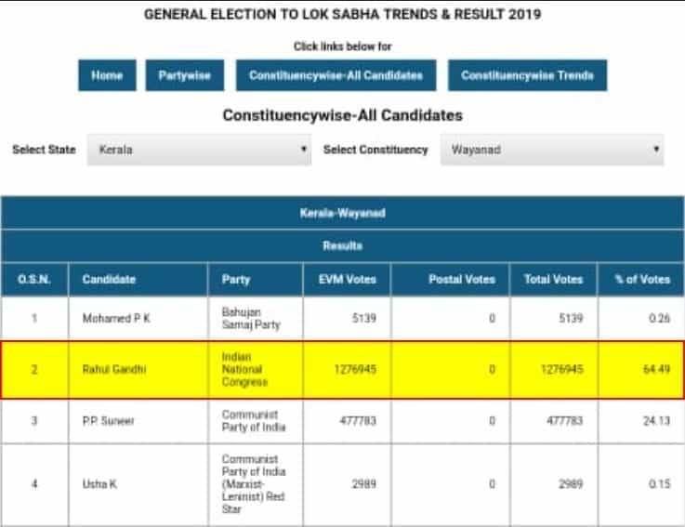Screen dimensions: 685x527
Task: Select the Usha K candidate cell
Action: tap(138, 483)
